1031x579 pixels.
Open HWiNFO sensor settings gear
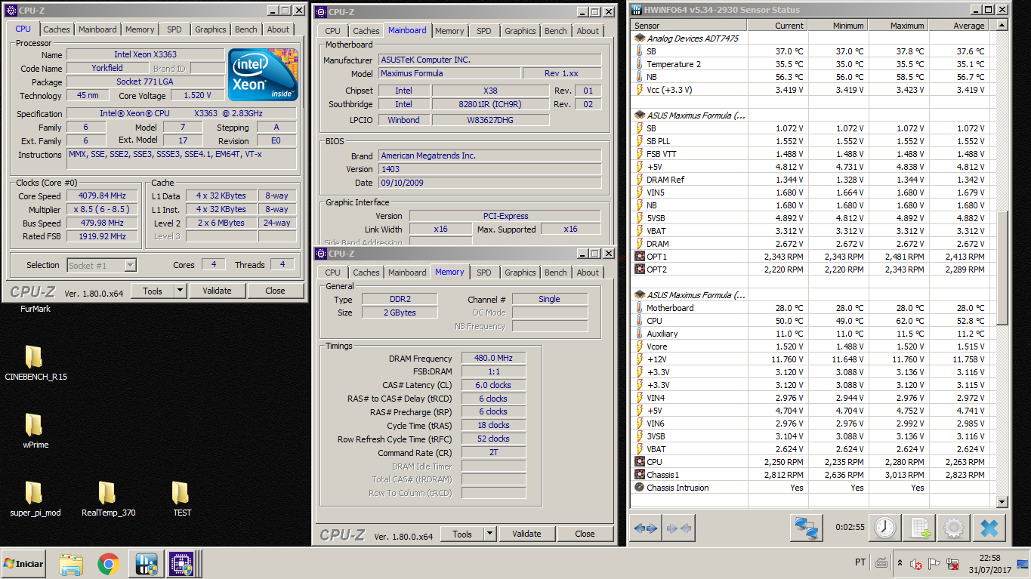tap(954, 528)
